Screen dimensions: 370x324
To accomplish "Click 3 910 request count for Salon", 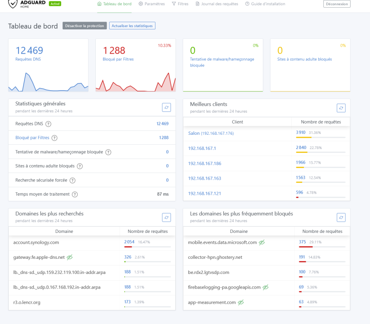I will [x=300, y=133].
